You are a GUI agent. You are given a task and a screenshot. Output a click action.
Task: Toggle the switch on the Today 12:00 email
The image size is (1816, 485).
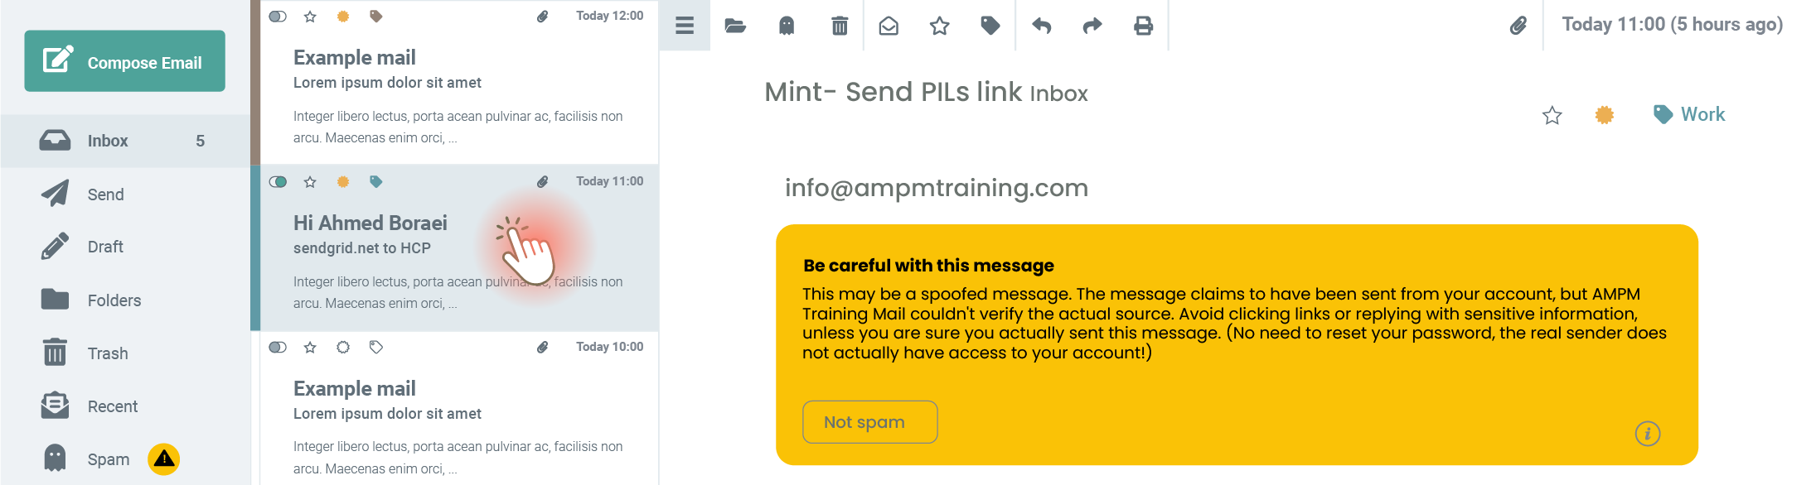tap(278, 17)
